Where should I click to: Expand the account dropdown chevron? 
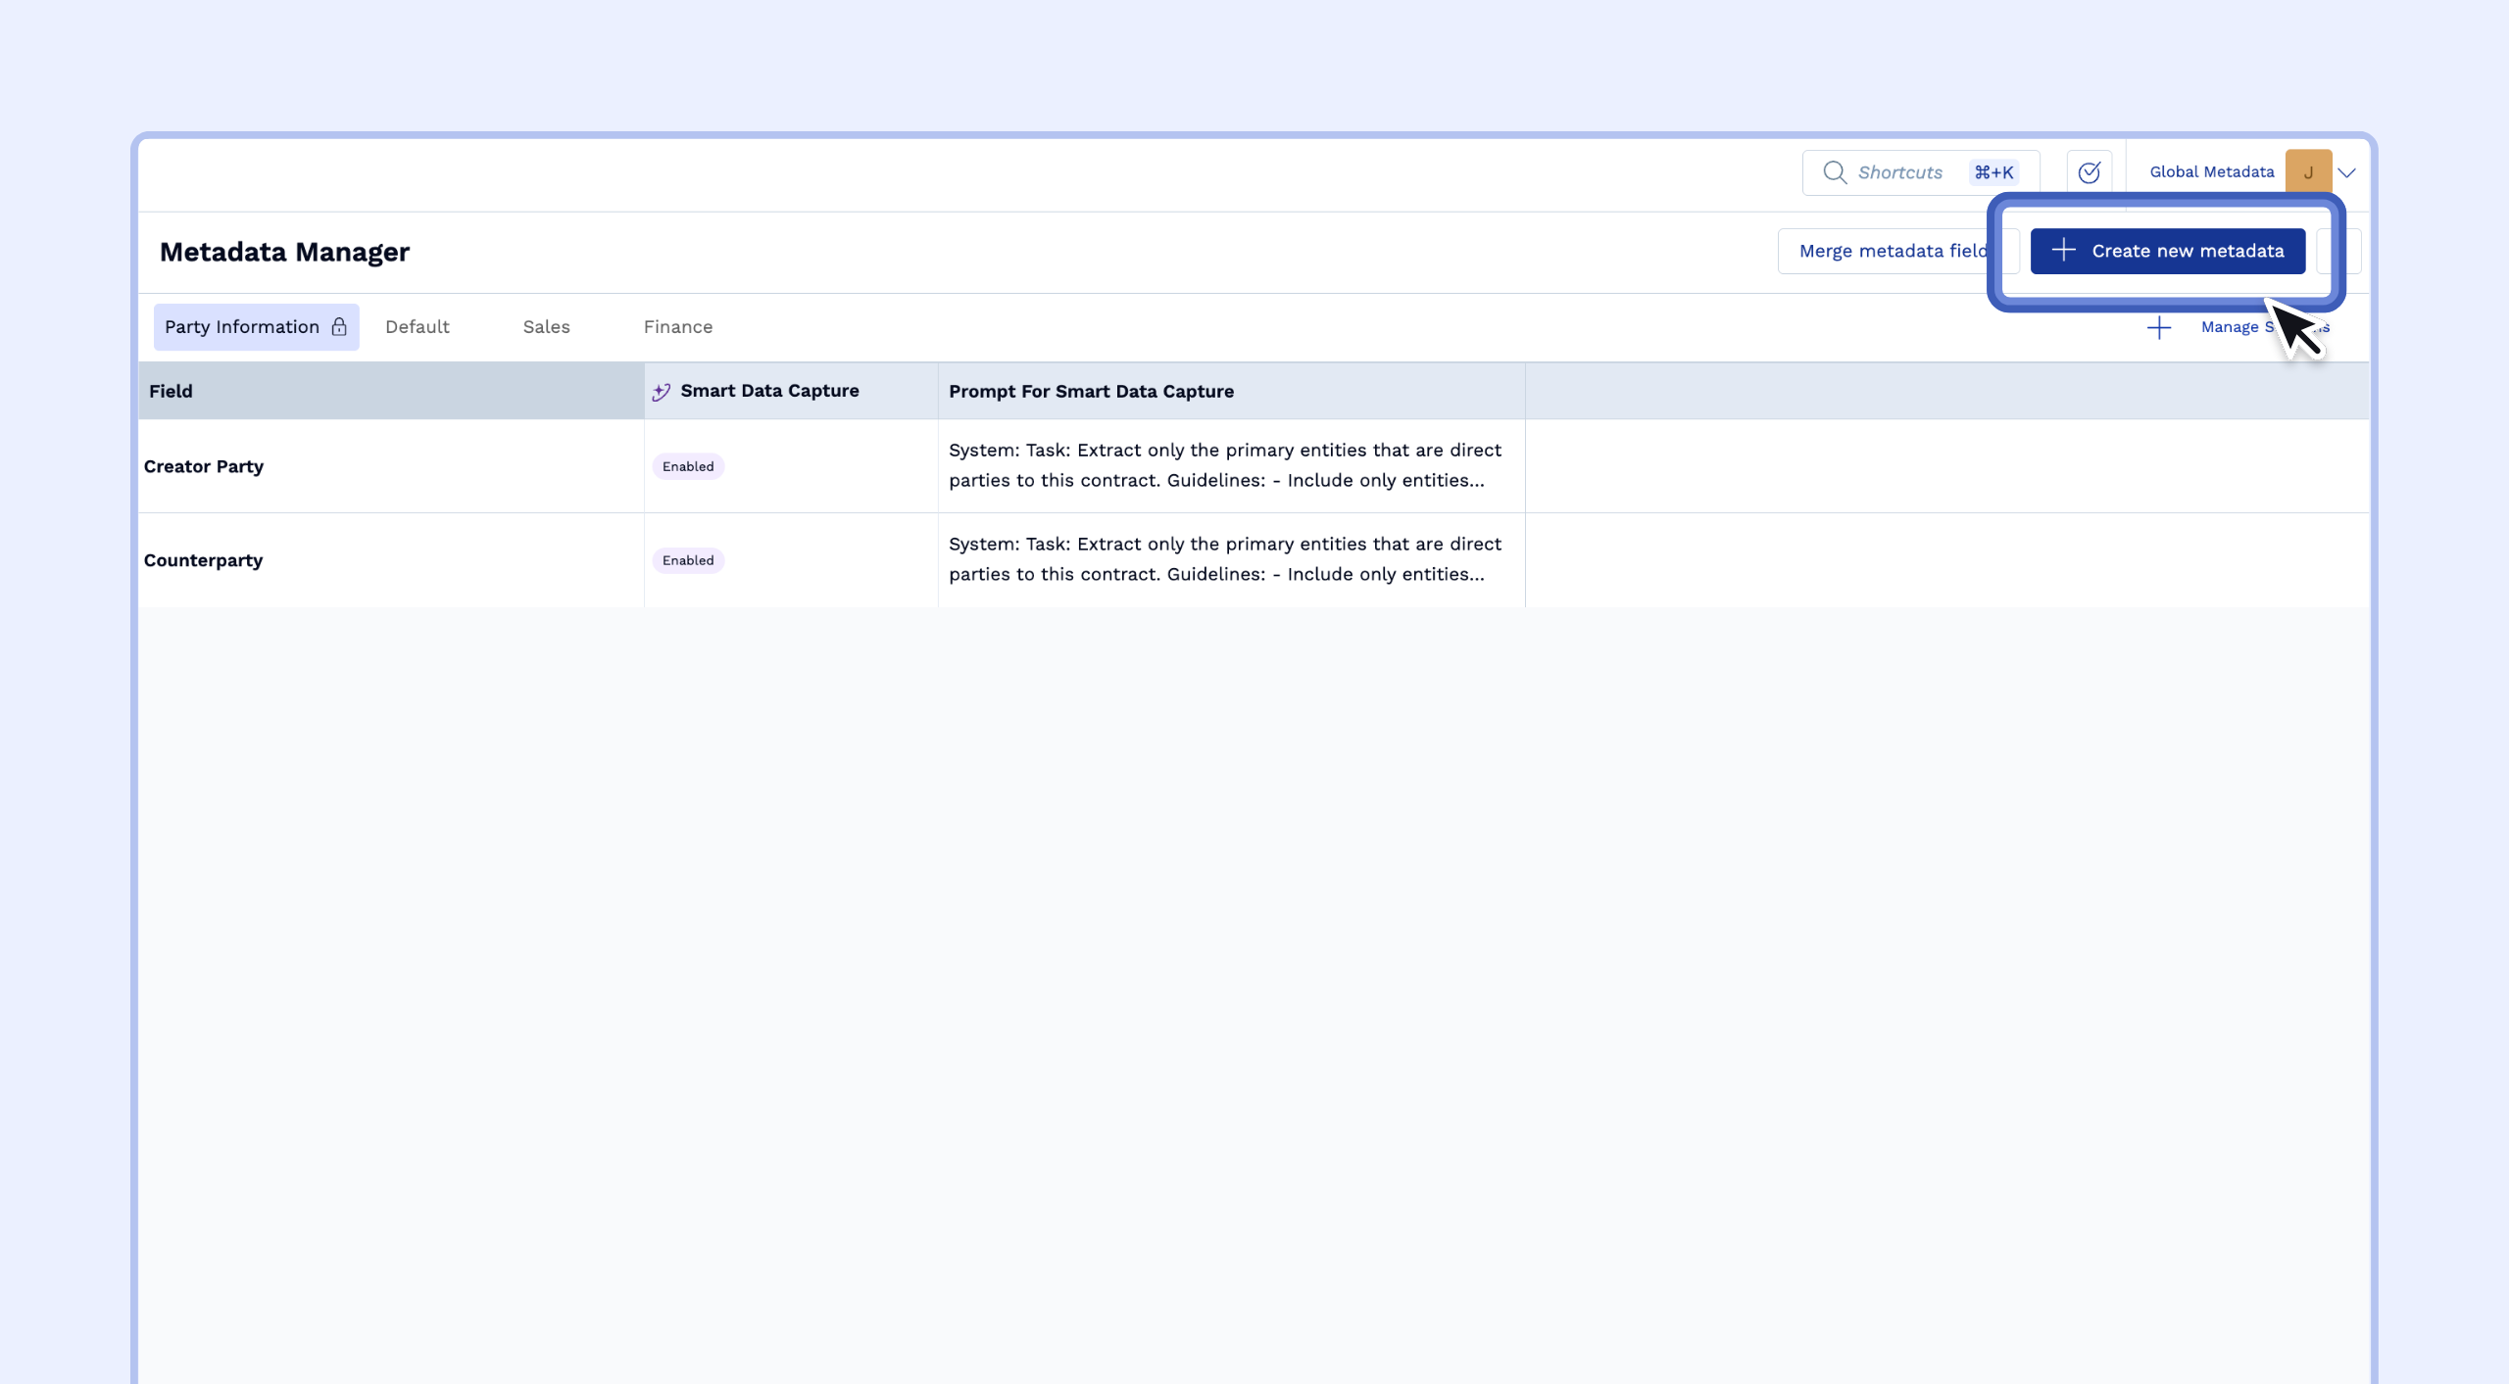coord(2346,172)
